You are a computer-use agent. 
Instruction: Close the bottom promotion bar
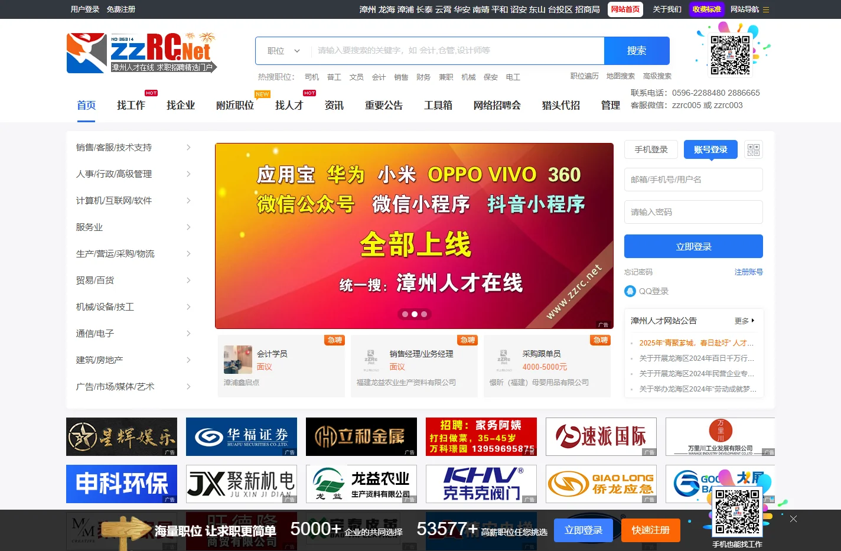pos(793,519)
